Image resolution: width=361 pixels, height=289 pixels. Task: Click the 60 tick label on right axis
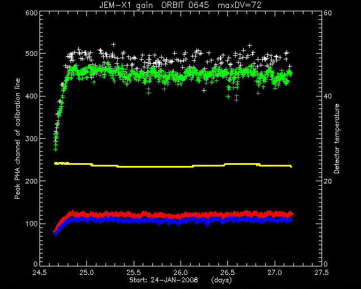coord(328,13)
